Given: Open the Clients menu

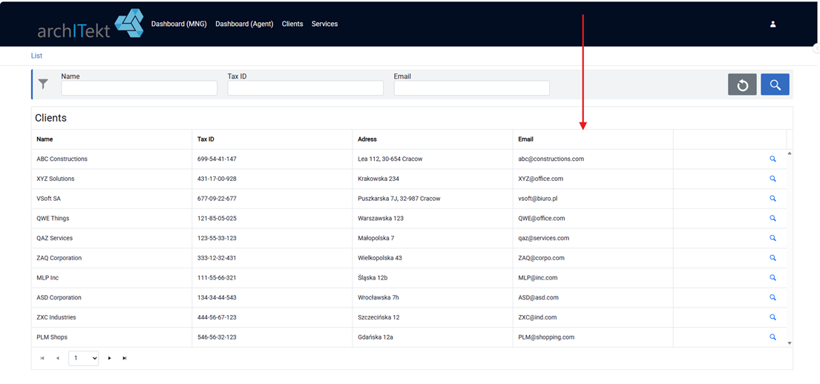Looking at the screenshot, I should (292, 24).
